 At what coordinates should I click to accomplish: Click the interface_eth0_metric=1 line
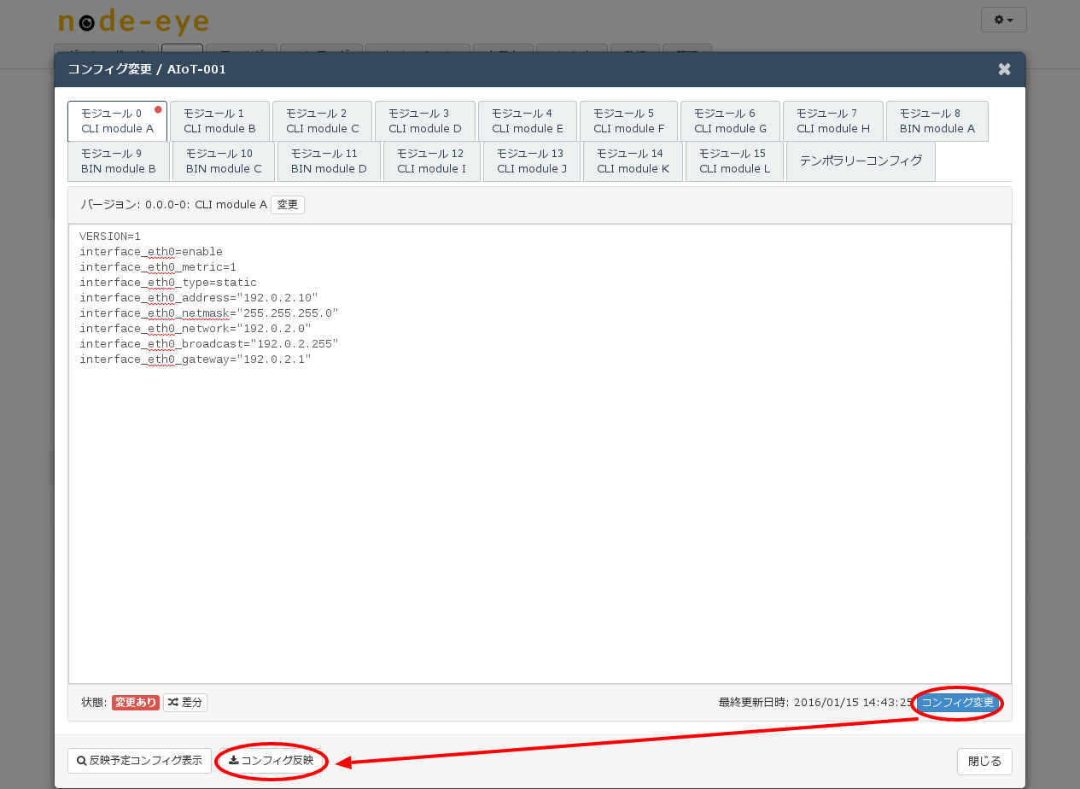tap(158, 267)
